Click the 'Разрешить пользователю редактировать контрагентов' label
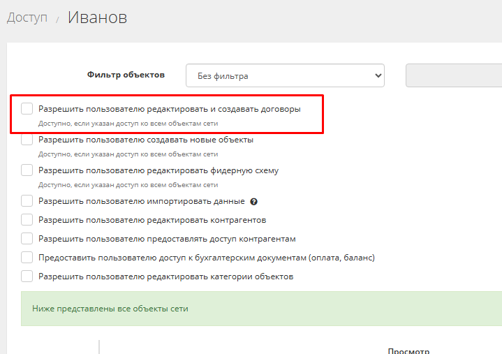This screenshot has width=502, height=354. pyautogui.click(x=152, y=220)
